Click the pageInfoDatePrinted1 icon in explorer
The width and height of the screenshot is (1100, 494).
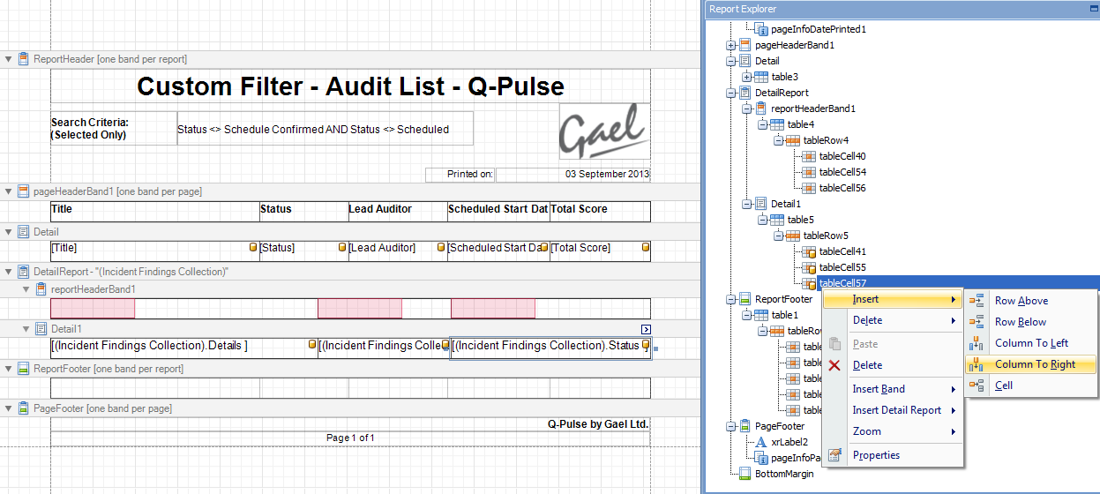(762, 29)
